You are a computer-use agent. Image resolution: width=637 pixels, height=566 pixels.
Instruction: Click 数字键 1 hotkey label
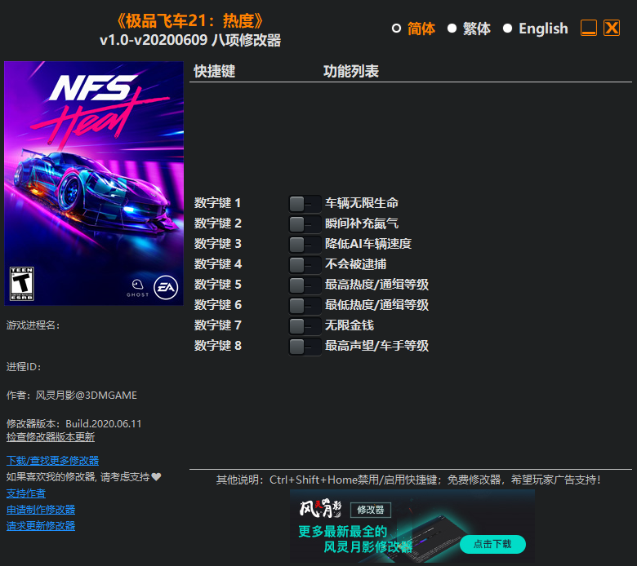pyautogui.click(x=218, y=203)
